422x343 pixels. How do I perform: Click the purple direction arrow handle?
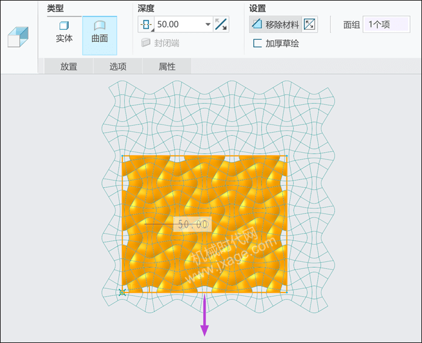coord(204,315)
